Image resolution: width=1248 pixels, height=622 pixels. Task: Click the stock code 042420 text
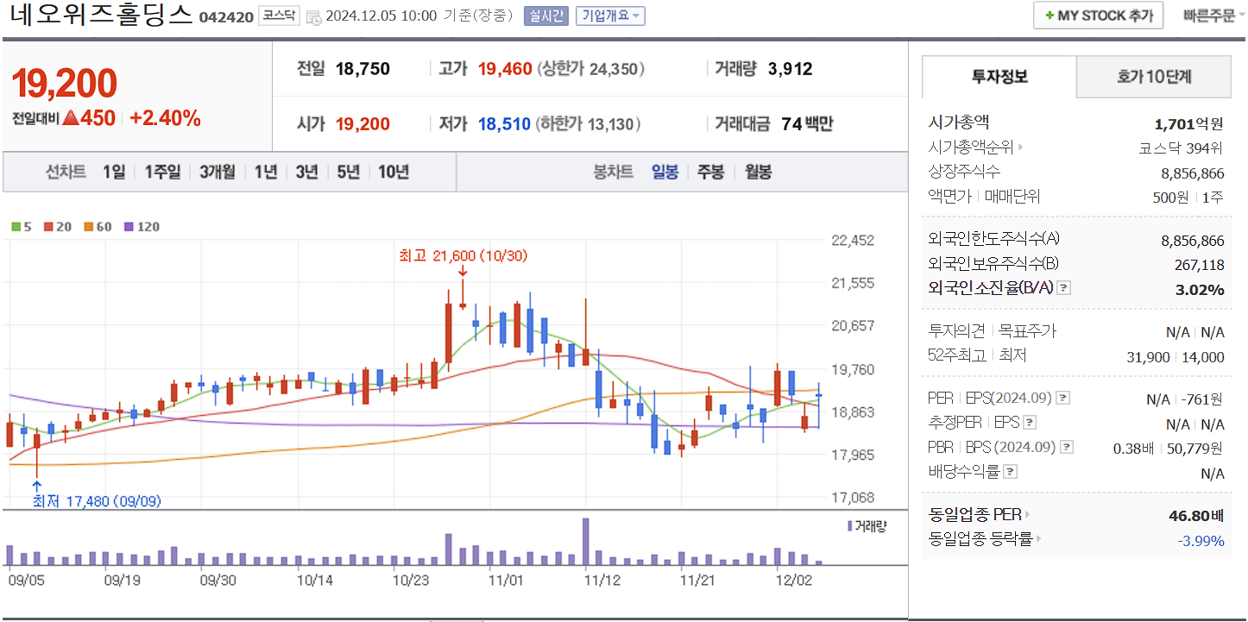pyautogui.click(x=224, y=16)
